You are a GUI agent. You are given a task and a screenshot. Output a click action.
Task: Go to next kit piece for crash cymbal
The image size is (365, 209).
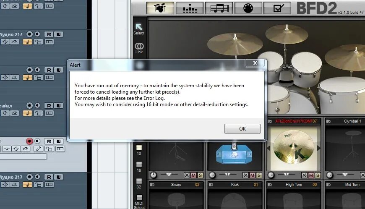tap(319, 148)
